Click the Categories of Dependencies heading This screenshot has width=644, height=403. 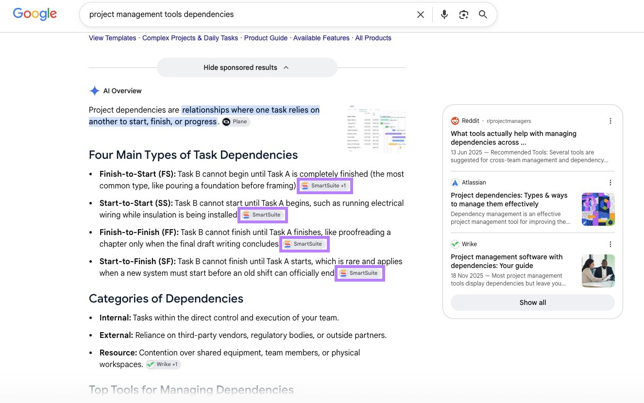[166, 299]
